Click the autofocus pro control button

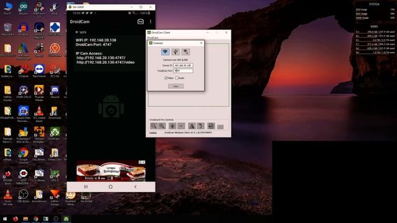point(181,126)
